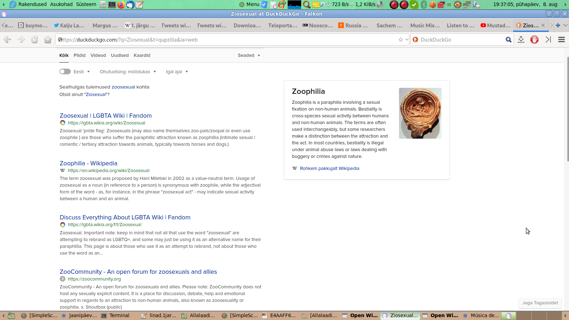The height and width of the screenshot is (320, 569).
Task: Open the Süsteem system menu
Action: pos(86,4)
